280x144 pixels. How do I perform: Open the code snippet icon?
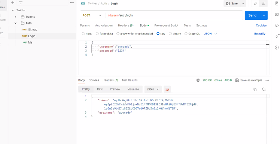tap(277, 25)
